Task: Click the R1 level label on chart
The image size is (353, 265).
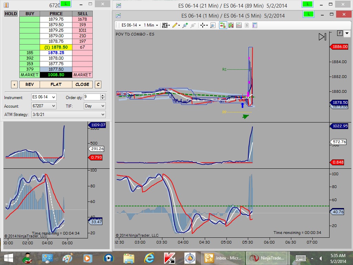Action: coord(224,69)
